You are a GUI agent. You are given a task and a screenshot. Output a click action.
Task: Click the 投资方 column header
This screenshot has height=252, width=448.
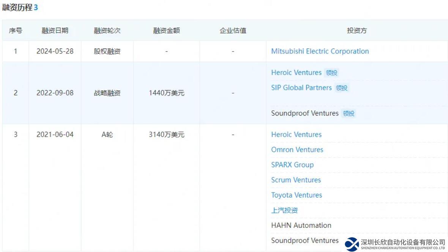click(357, 31)
